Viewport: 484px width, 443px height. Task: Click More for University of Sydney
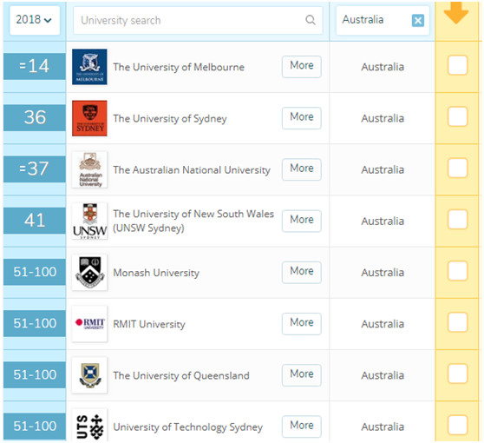click(x=302, y=118)
